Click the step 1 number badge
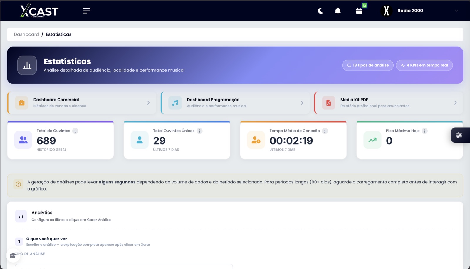This screenshot has width=470, height=269. [19, 242]
